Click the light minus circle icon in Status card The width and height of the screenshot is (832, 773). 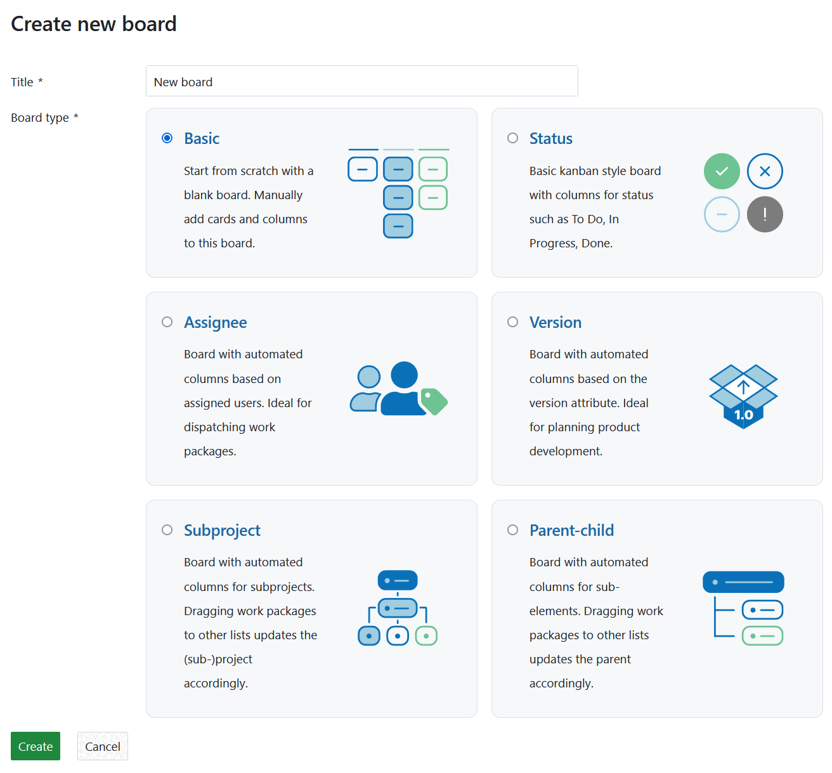point(722,214)
